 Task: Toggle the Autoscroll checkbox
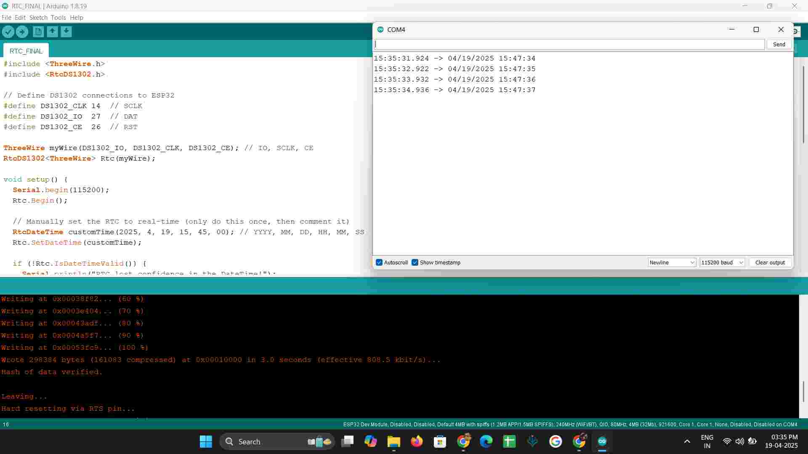click(x=379, y=262)
